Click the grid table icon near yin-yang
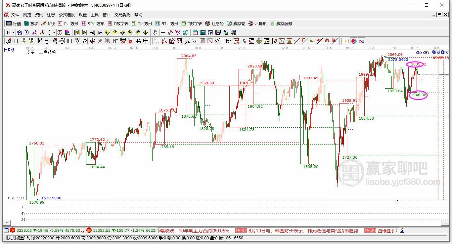 pyautogui.click(x=346, y=41)
